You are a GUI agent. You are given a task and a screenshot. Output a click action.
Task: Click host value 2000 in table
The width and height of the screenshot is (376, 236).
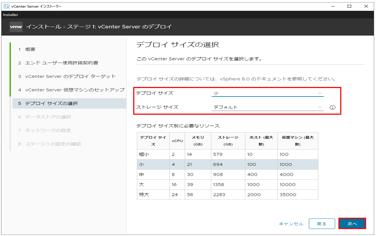[x=254, y=195]
